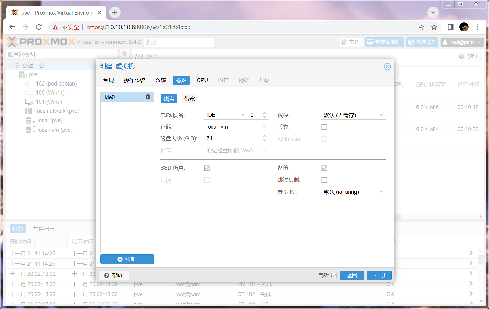Expand the Storage local-lvm dropdown
Screen dimensions: 489x309
[236, 127]
